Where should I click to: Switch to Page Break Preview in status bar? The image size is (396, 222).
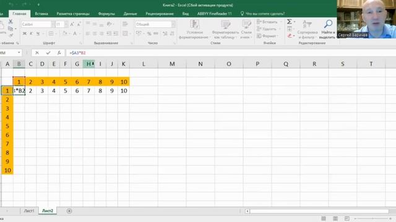pos(346,218)
